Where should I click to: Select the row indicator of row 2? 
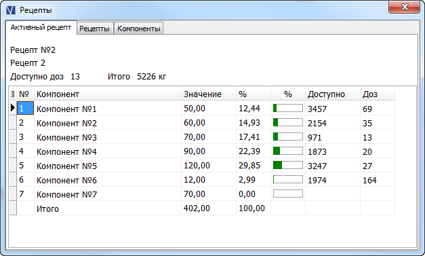pyautogui.click(x=13, y=122)
